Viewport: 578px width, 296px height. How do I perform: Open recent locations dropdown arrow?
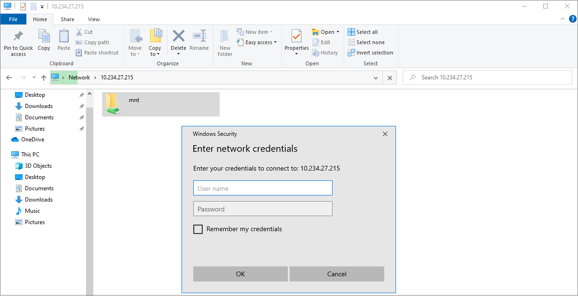34,78
